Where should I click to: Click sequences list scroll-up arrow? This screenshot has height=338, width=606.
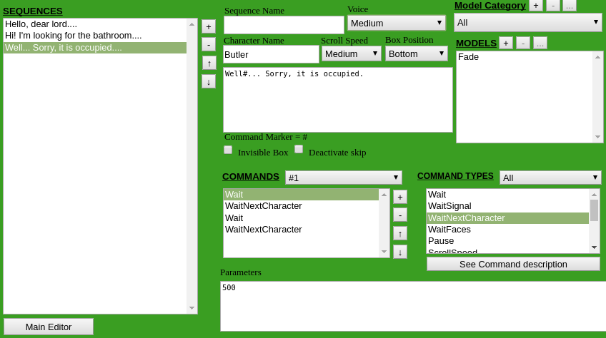(x=192, y=24)
